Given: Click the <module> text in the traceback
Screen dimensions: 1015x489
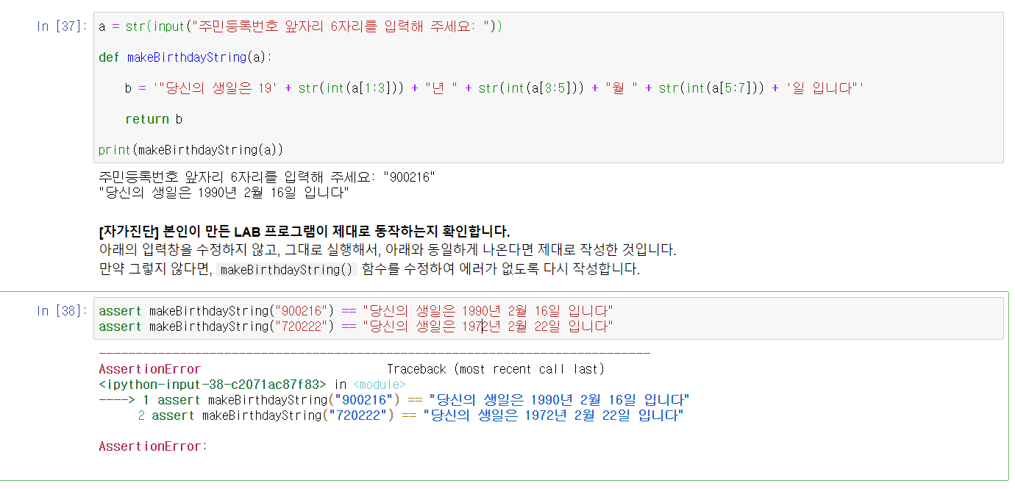Looking at the screenshot, I should [x=379, y=385].
